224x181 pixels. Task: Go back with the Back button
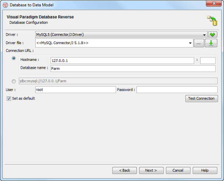(125, 171)
